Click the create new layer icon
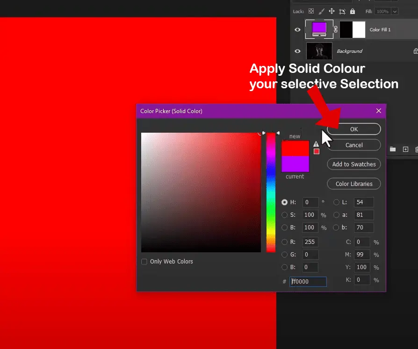418x349 pixels. point(405,149)
